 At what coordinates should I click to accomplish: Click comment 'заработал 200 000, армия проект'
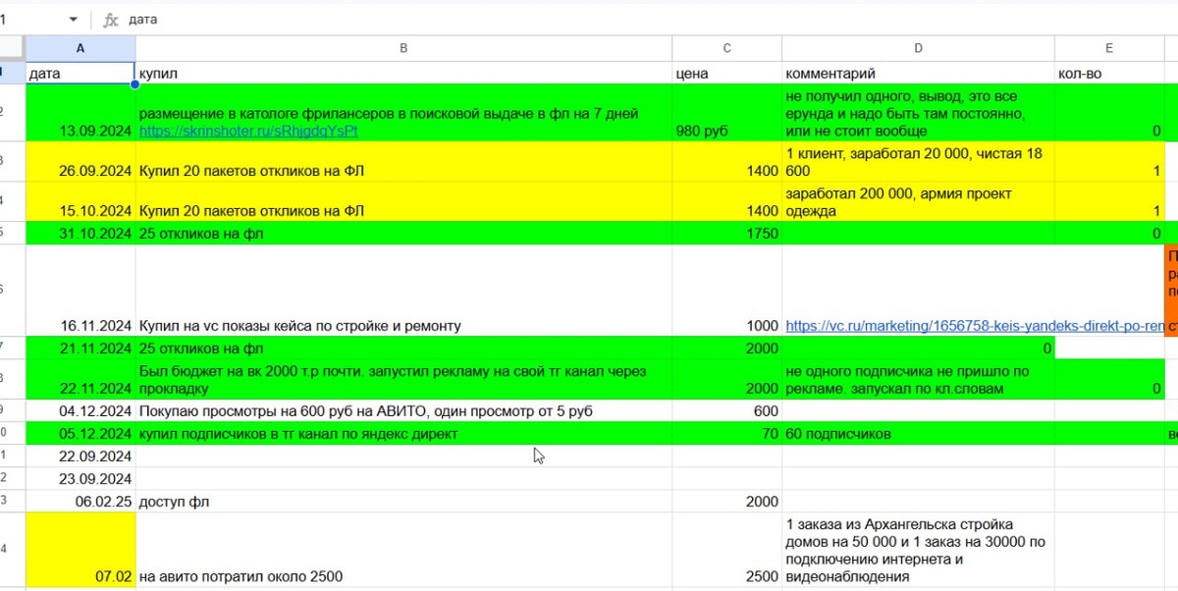click(x=918, y=202)
